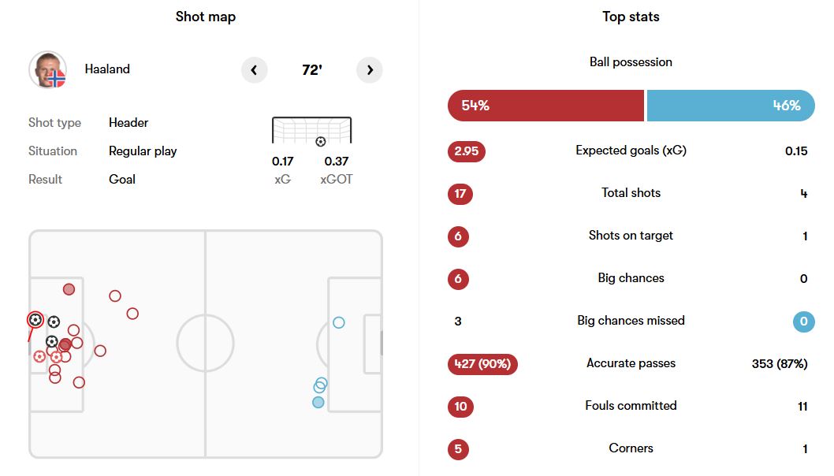Open the Haaland player name link
This screenshot has height=476, width=834.
pyautogui.click(x=107, y=69)
